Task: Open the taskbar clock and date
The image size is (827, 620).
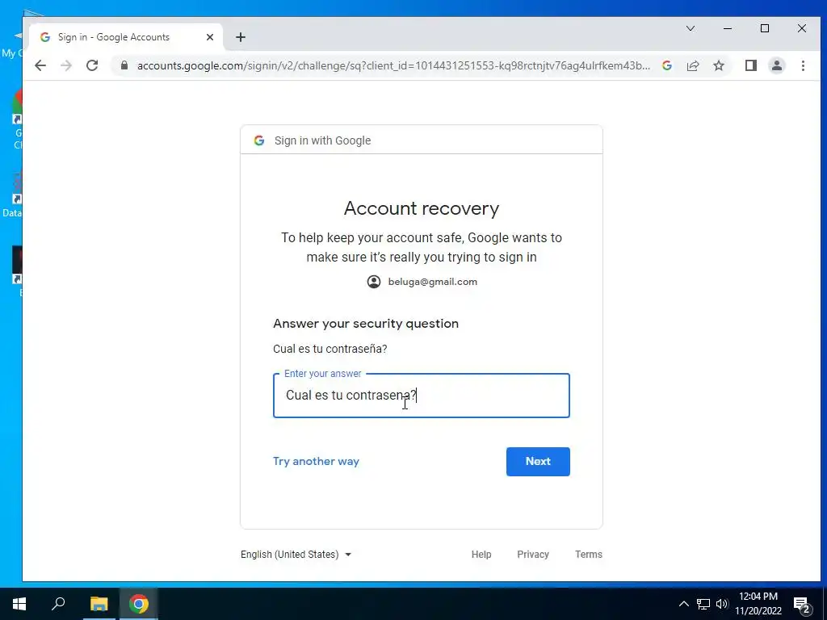Action: (758, 604)
